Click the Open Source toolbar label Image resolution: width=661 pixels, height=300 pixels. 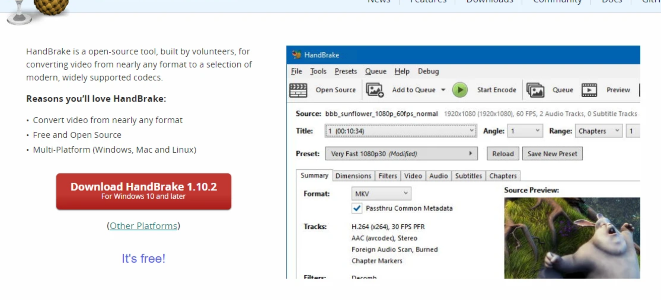(336, 90)
